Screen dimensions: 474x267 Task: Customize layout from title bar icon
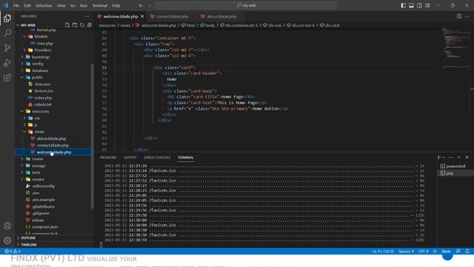[x=427, y=5]
